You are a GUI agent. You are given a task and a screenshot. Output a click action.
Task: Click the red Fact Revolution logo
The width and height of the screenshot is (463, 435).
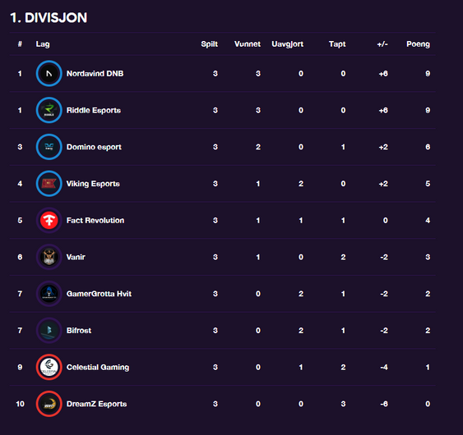coord(49,220)
